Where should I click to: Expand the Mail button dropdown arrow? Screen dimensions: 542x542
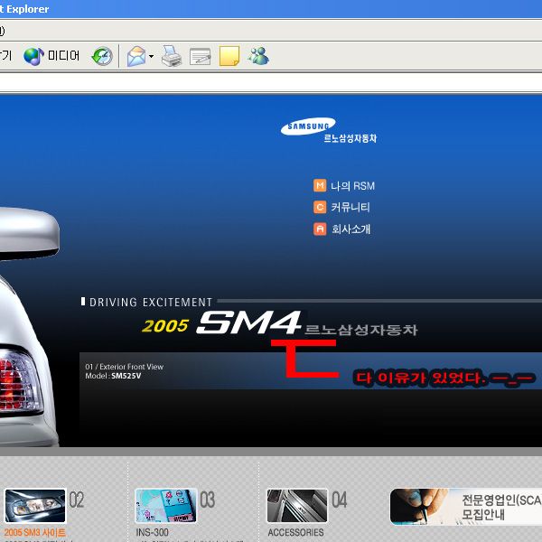[152, 56]
